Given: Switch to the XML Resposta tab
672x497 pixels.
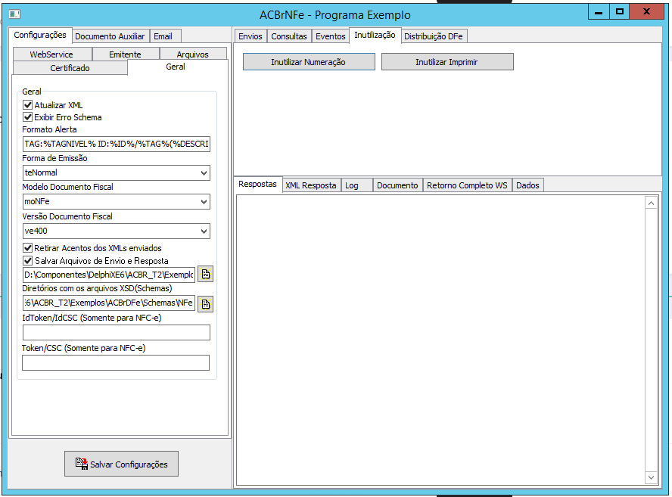Looking at the screenshot, I should (x=311, y=185).
